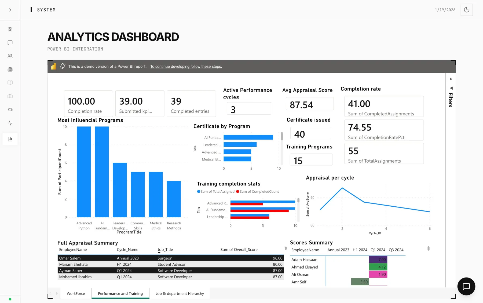483x303 pixels.
Task: Toggle Sum of CompletedCount red legend marker
Action: coord(237,191)
